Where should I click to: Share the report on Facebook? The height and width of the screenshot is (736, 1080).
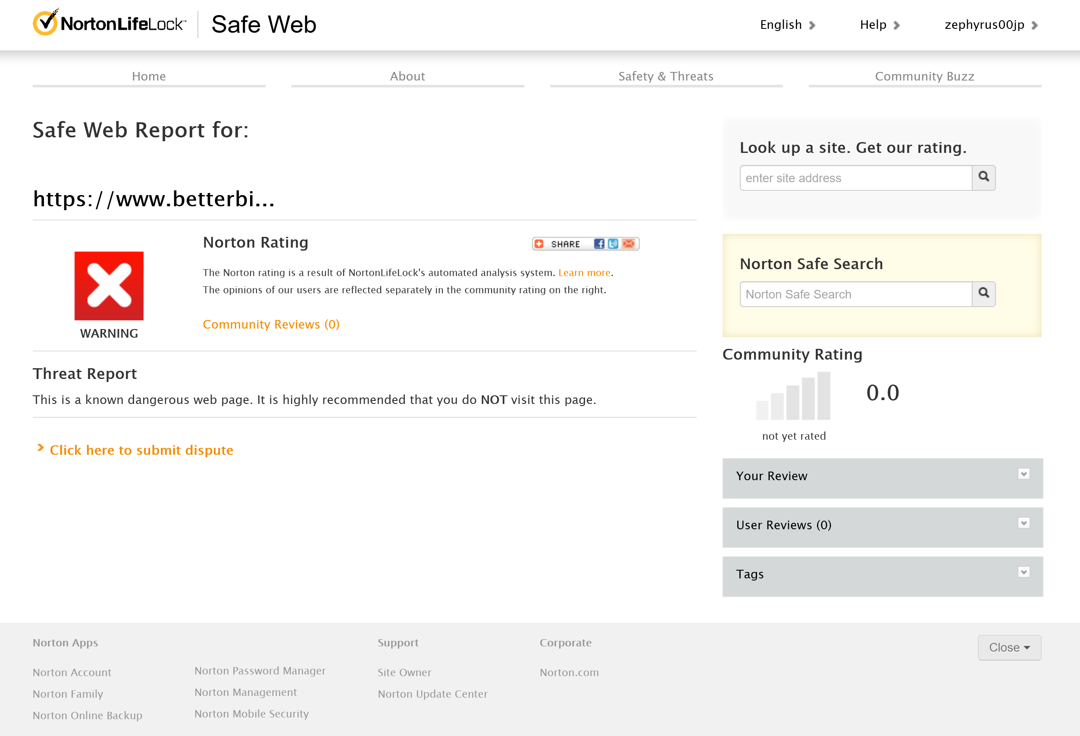599,244
